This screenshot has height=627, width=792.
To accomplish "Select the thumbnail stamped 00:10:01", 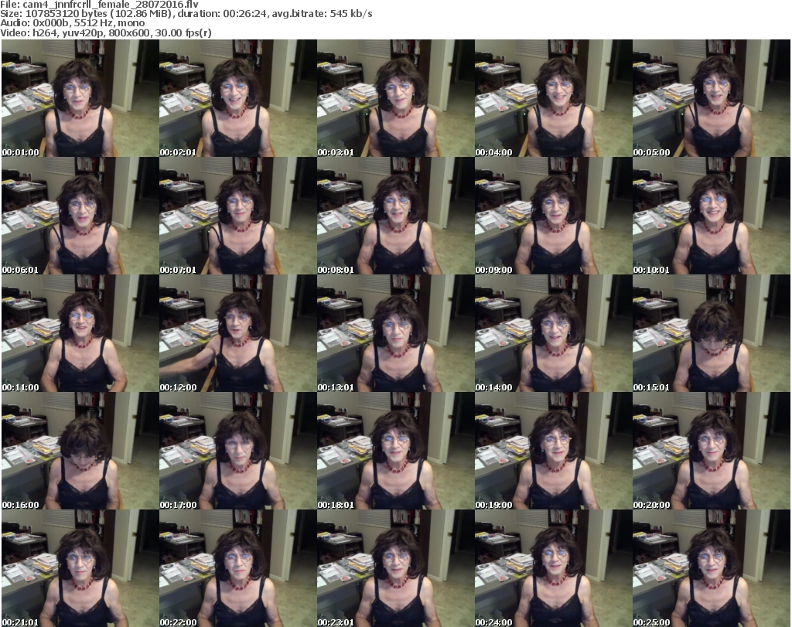I will point(712,216).
